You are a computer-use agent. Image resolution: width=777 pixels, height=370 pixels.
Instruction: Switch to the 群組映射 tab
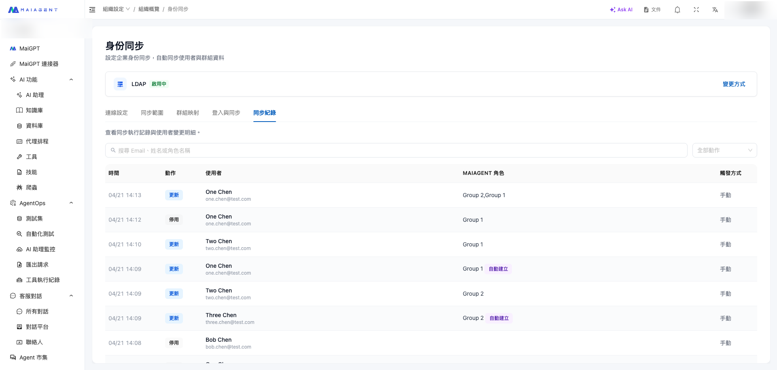tap(188, 113)
